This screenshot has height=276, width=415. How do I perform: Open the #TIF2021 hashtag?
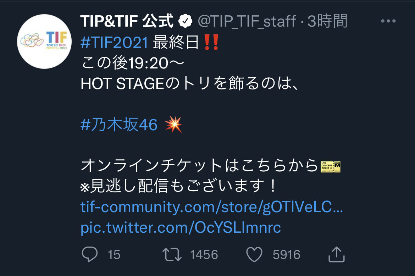coord(114,42)
